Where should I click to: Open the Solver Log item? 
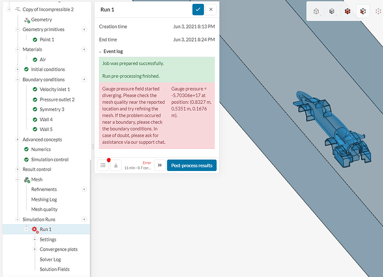pos(50,259)
